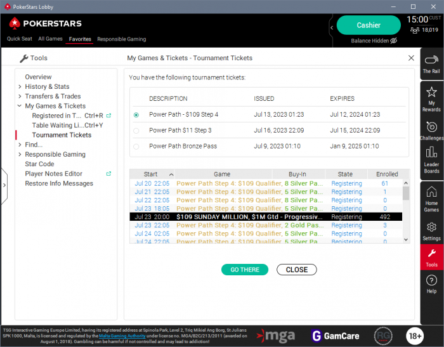Open the All Games tab
Image resolution: width=444 pixels, height=347 pixels.
click(50, 39)
